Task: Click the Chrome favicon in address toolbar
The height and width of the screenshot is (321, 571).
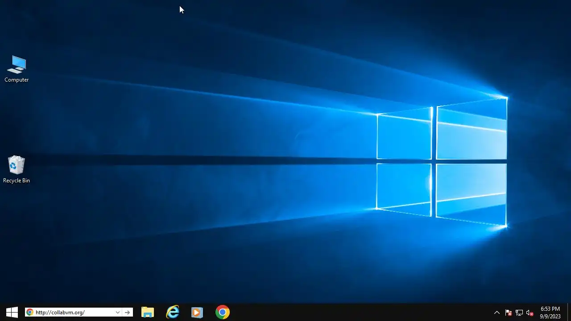Action: click(x=29, y=313)
